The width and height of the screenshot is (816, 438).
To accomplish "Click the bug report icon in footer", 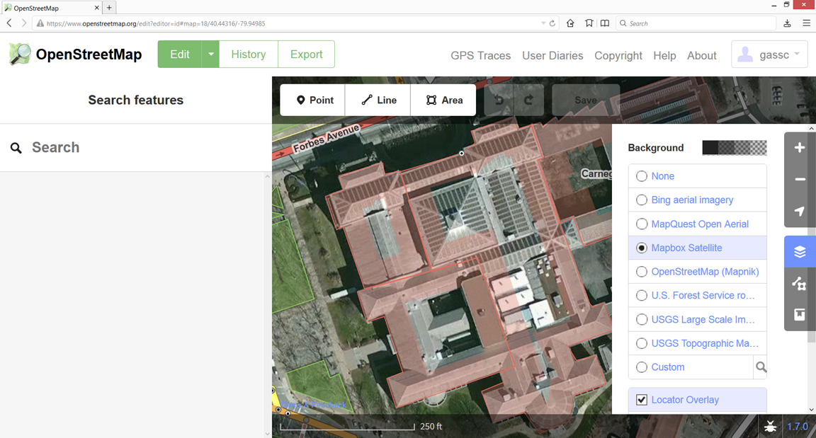I will pos(770,427).
